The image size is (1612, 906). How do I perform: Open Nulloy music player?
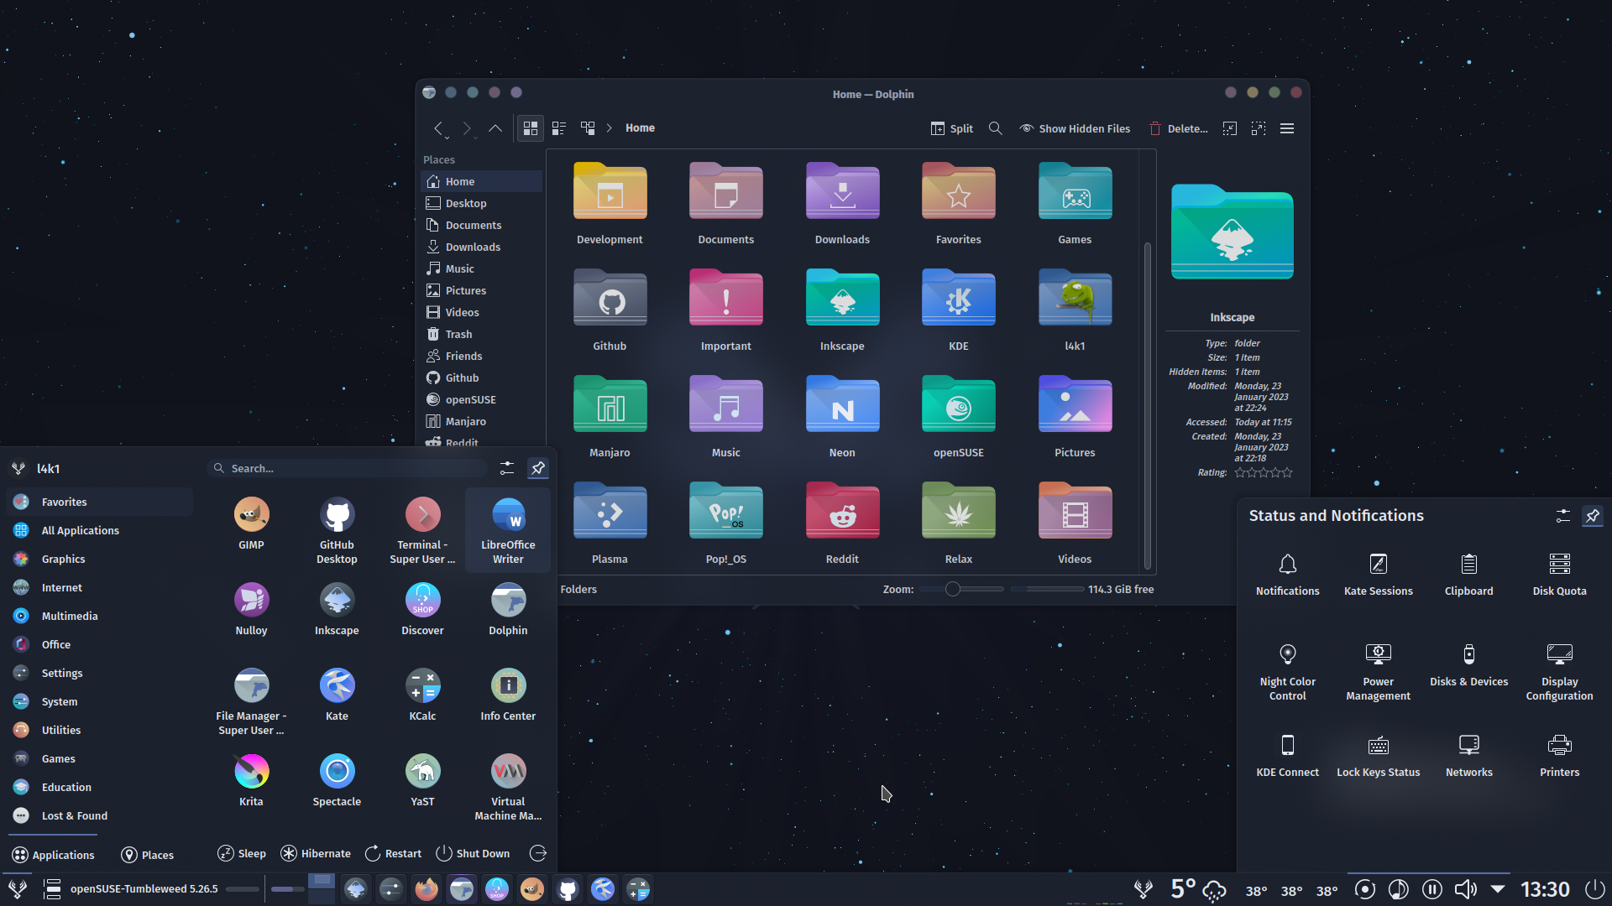251,609
